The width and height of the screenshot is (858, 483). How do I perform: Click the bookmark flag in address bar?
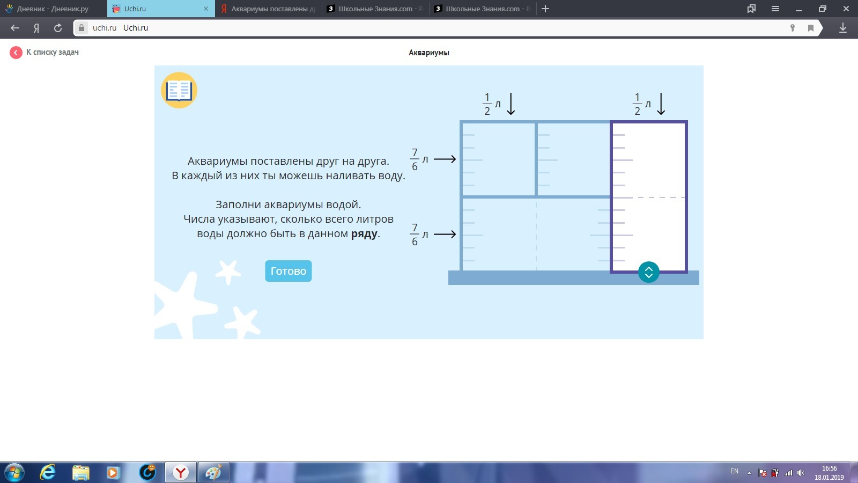pos(810,28)
